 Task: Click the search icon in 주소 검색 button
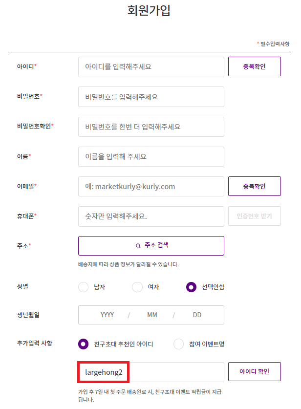(138, 246)
